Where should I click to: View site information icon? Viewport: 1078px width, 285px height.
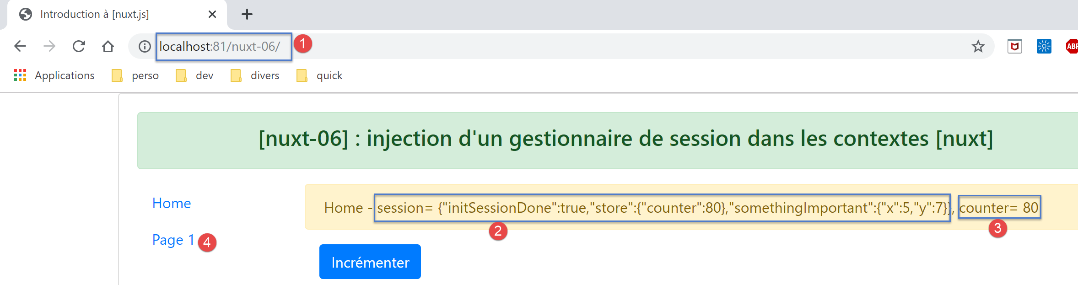pos(145,46)
